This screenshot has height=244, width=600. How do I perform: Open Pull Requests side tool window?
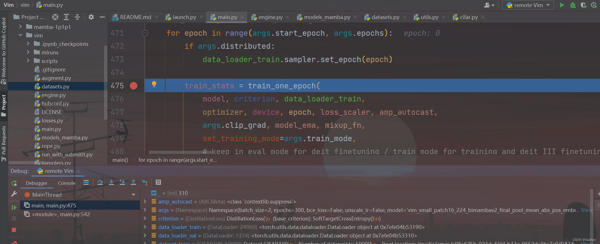tap(4, 144)
